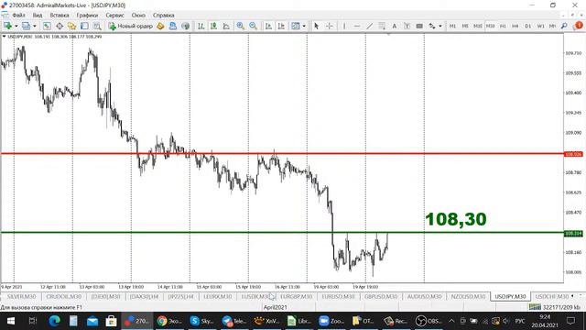Open the Графики menu
Viewport: 586px width, 330px height.
click(87, 16)
